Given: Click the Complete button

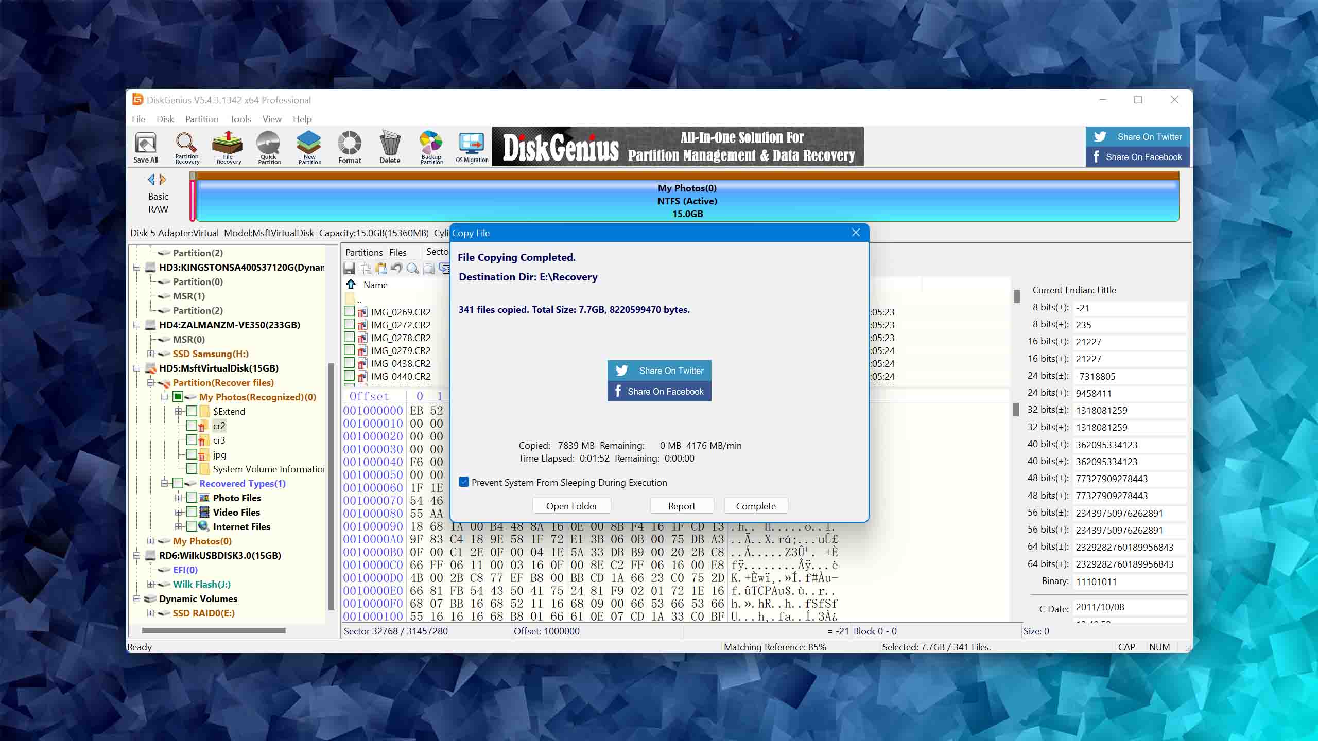Looking at the screenshot, I should pos(756,506).
